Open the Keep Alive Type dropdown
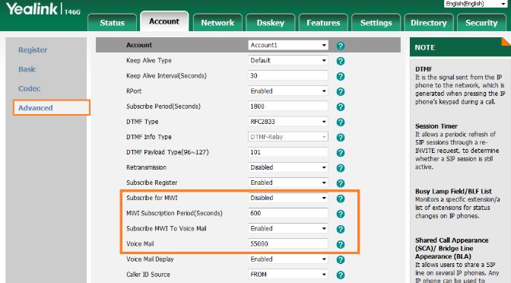 coord(288,60)
